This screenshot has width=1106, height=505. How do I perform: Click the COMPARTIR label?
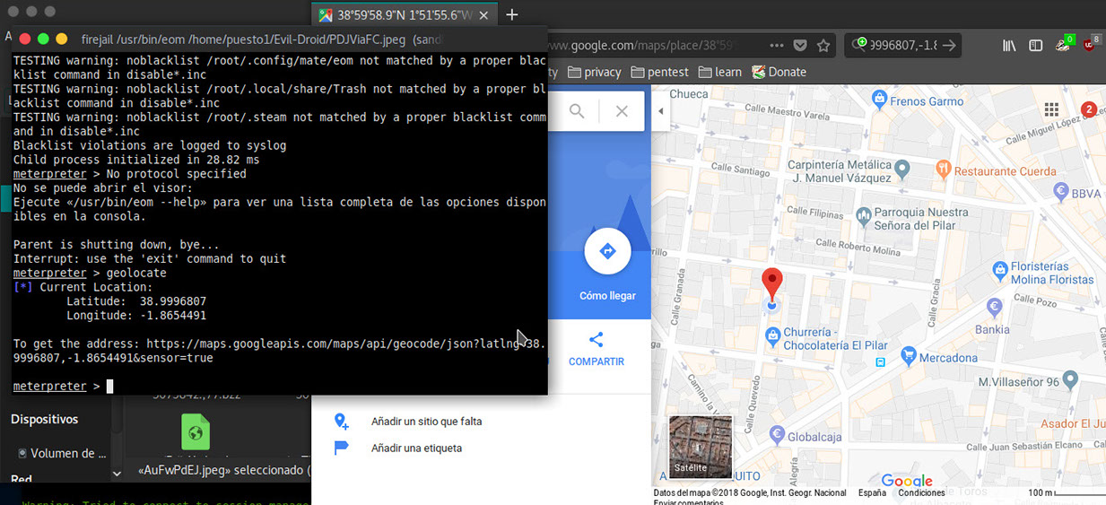pos(596,361)
